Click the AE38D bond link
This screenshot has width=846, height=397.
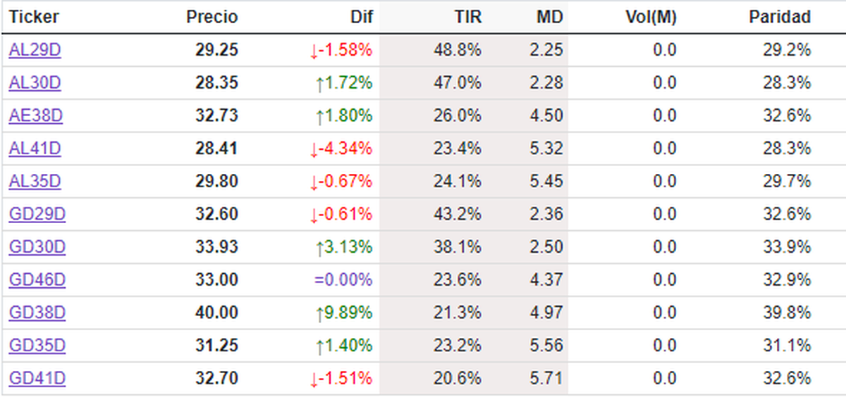[35, 115]
